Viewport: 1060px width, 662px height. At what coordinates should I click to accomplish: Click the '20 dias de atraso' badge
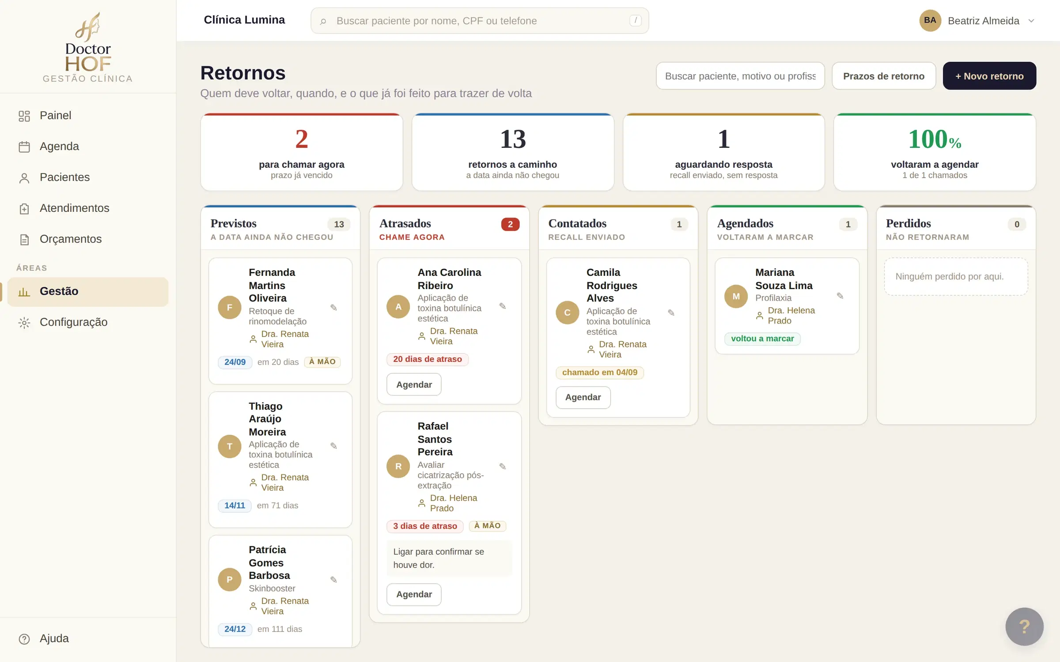[x=428, y=360]
